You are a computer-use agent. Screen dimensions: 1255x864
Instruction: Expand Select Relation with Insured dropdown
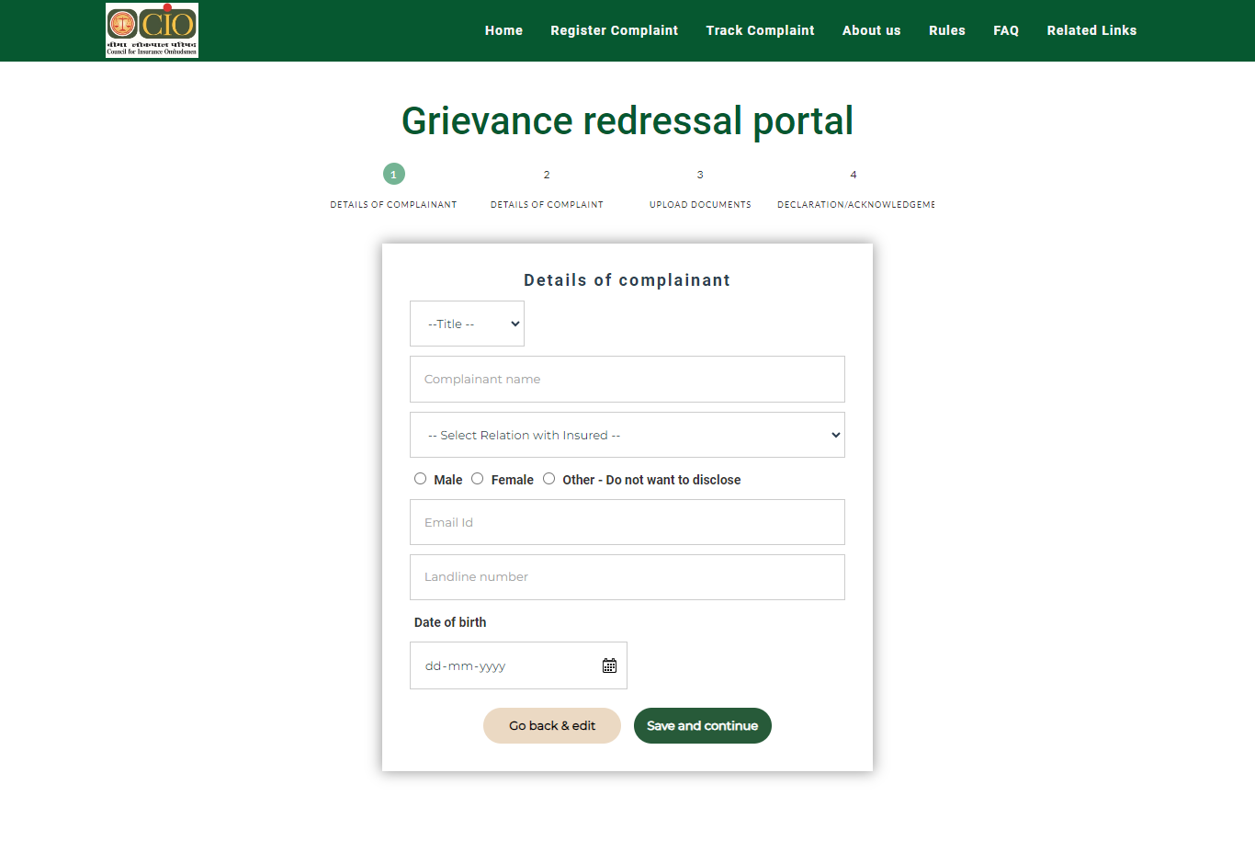click(x=627, y=435)
